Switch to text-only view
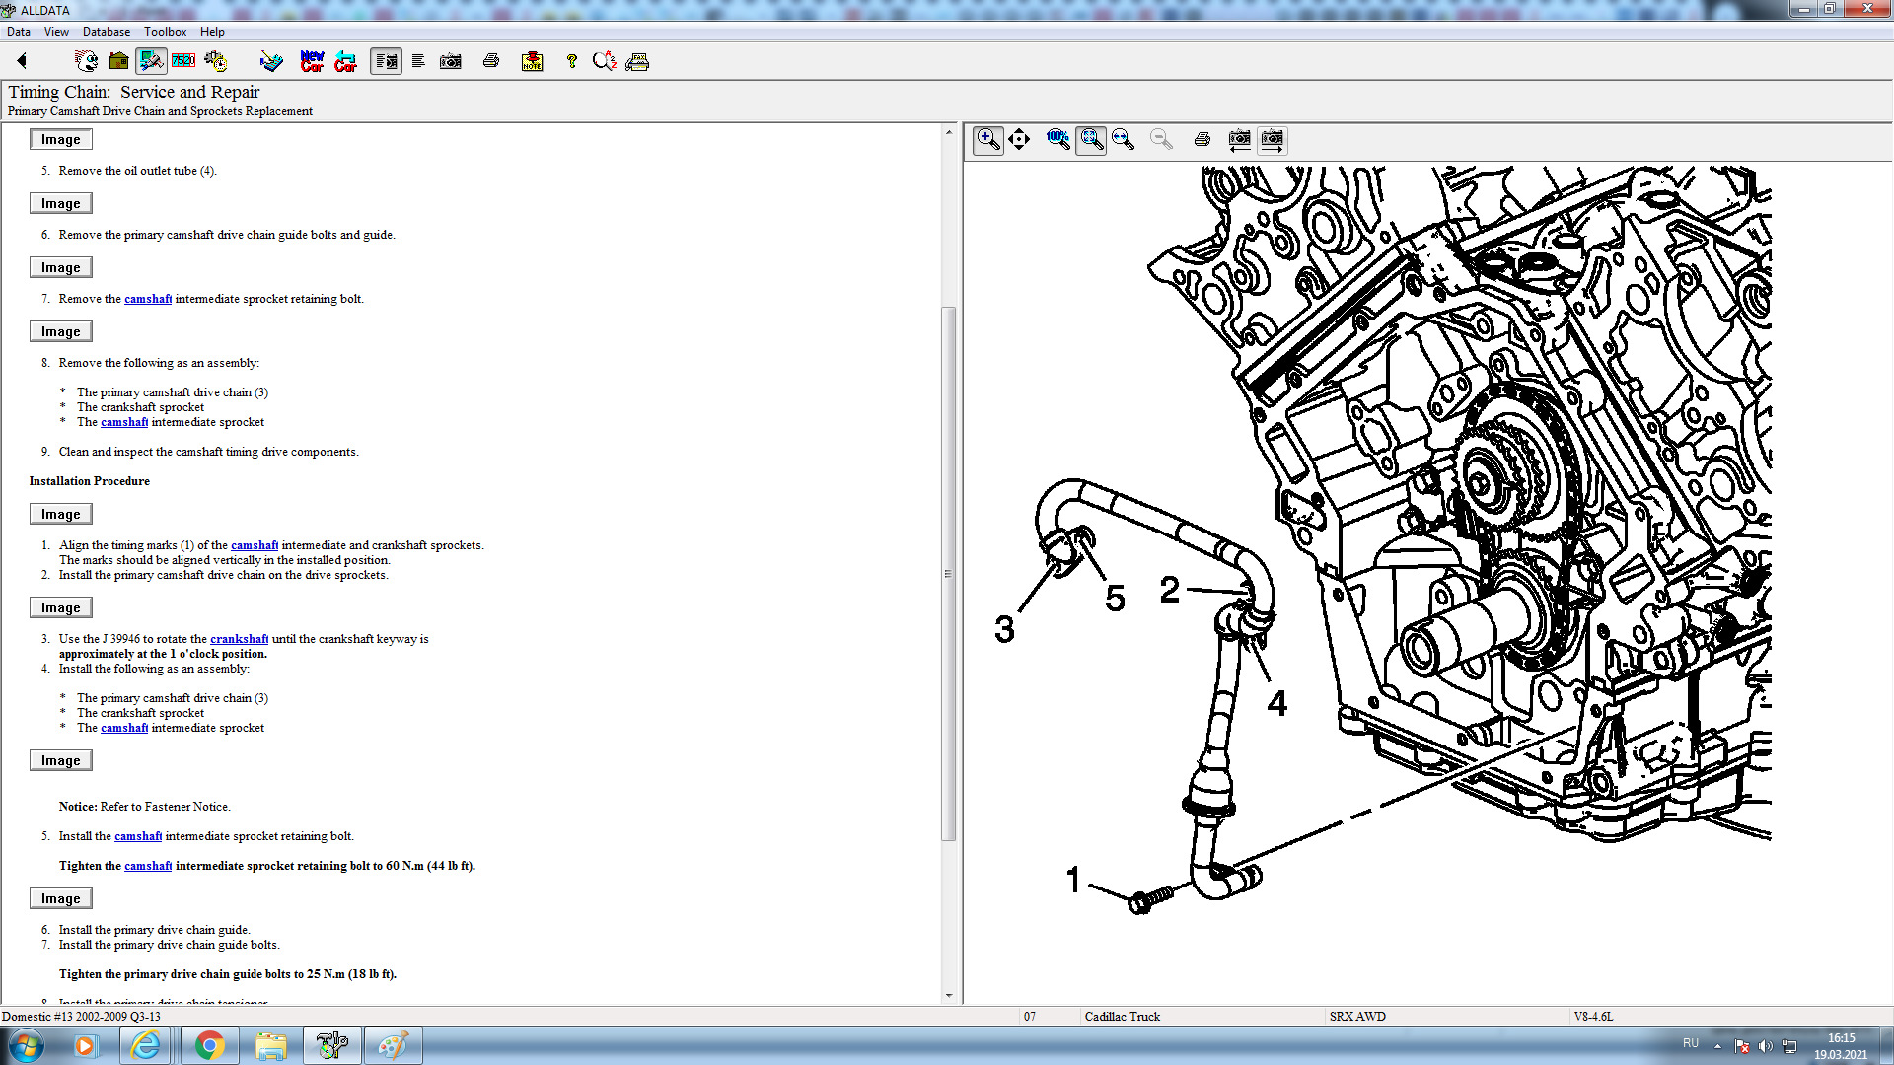This screenshot has height=1065, width=1894. pyautogui.click(x=418, y=61)
